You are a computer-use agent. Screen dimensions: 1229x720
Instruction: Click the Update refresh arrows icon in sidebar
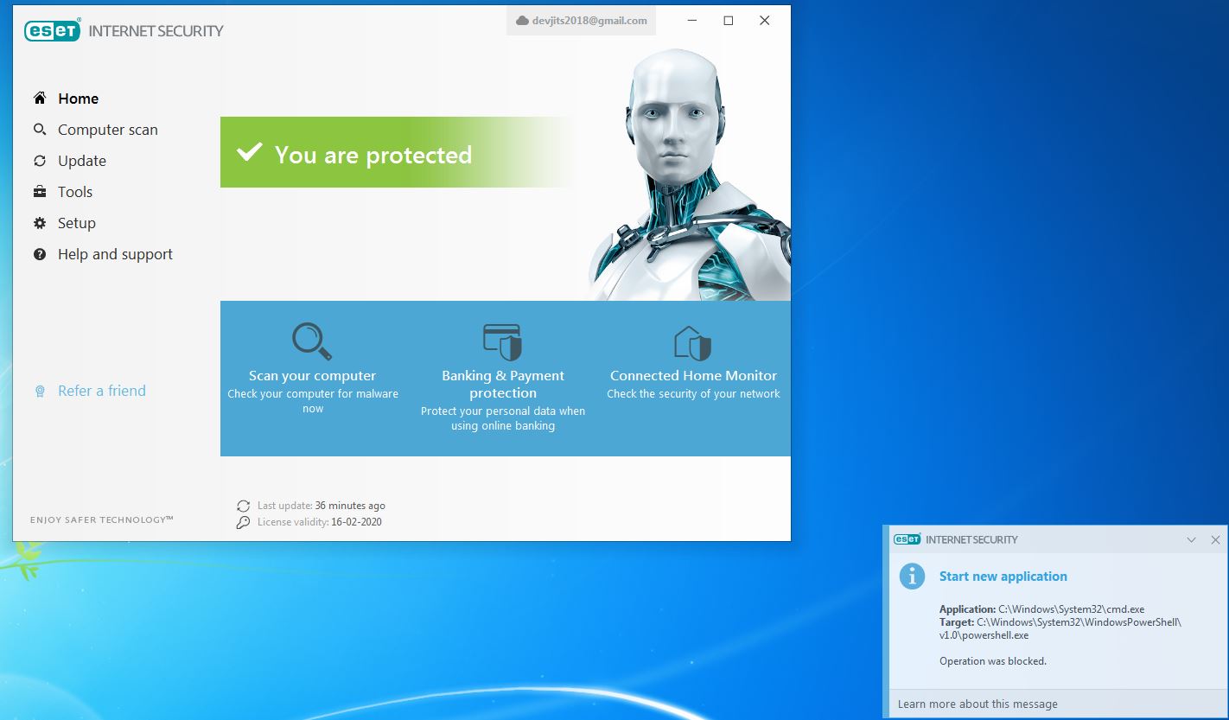pyautogui.click(x=40, y=161)
